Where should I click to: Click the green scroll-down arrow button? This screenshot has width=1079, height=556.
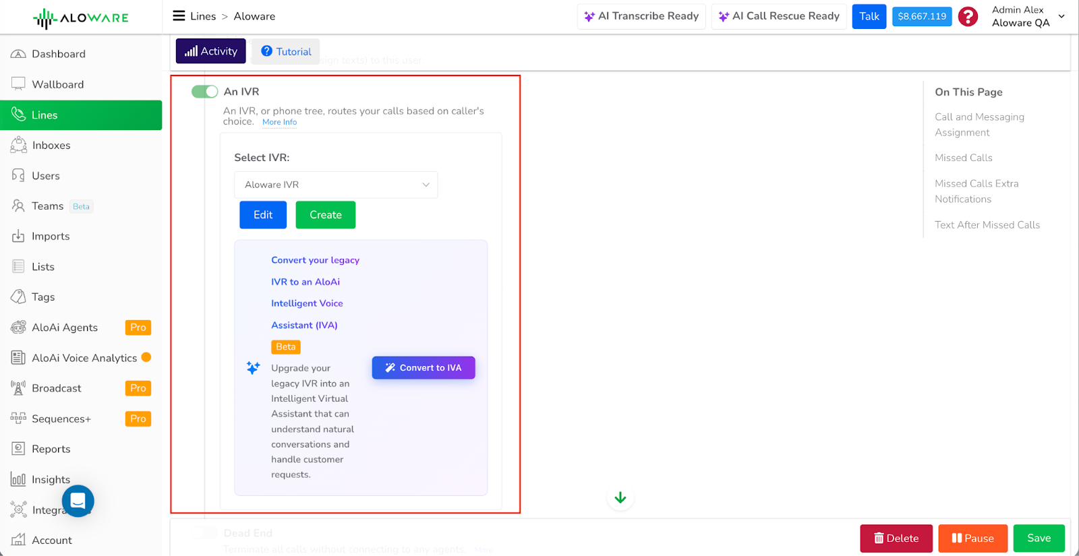pos(620,498)
